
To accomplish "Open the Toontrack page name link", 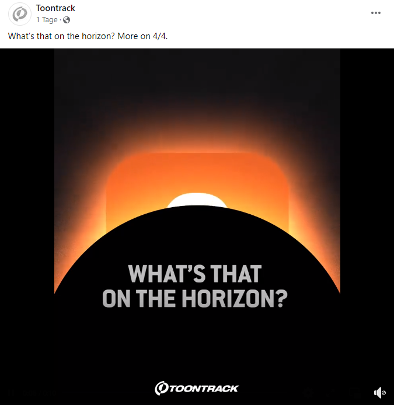I will pos(55,8).
